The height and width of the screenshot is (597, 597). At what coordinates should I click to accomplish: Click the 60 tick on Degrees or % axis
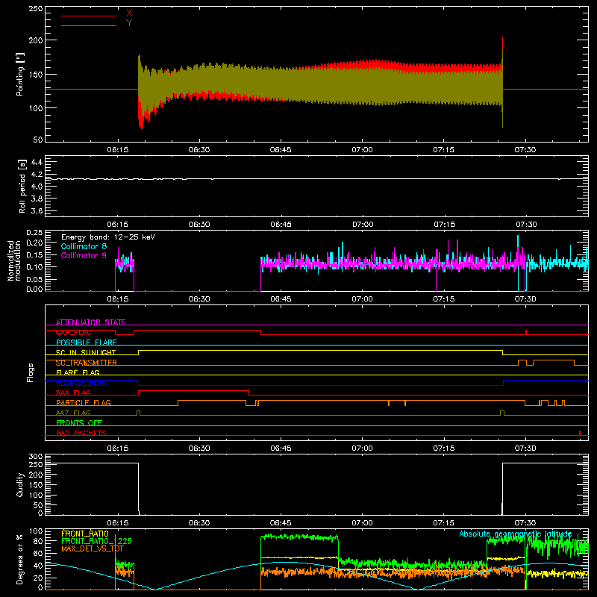pyautogui.click(x=38, y=554)
